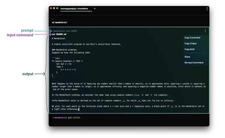This screenshot has height=138, width=225.
Task: Open the new tab plus icon
Action: (95, 9)
